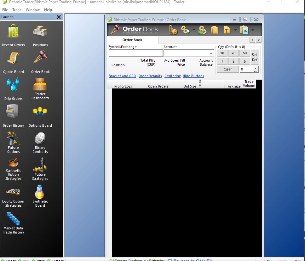Click the plain folder pages toolbar icon
This screenshot has width=305, height=261.
click(x=214, y=30)
